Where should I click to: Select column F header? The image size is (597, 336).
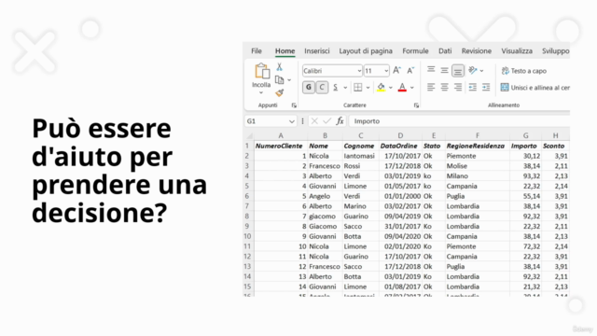(477, 135)
